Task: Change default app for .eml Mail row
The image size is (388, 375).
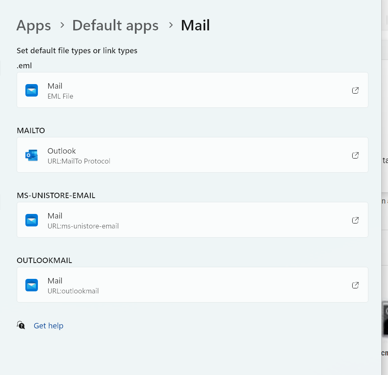Action: point(192,90)
